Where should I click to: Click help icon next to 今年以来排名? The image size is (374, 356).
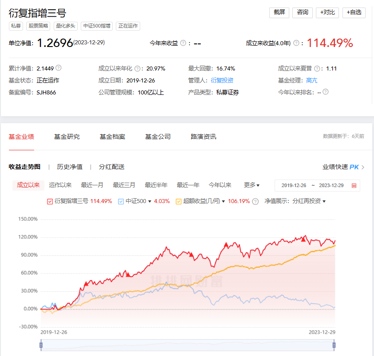[325, 92]
